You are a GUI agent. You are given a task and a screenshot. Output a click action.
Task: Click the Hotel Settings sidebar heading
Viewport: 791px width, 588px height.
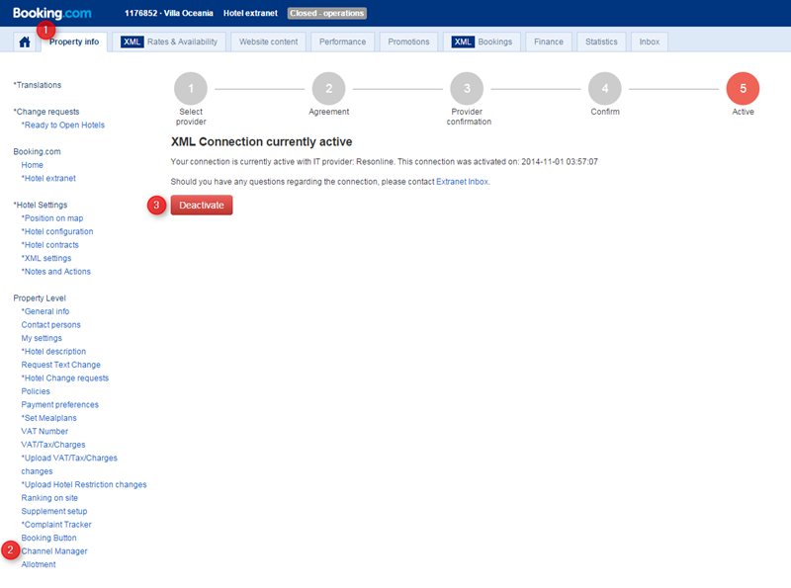[41, 206]
